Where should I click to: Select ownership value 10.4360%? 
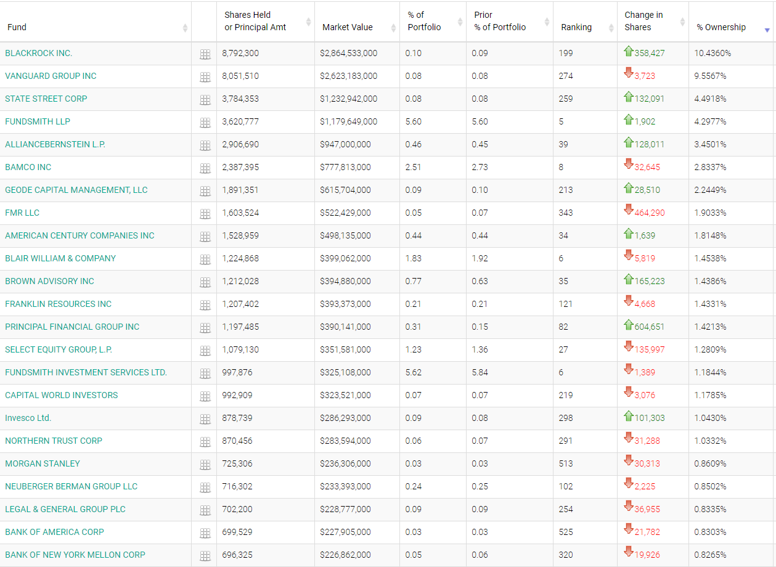pyautogui.click(x=713, y=53)
